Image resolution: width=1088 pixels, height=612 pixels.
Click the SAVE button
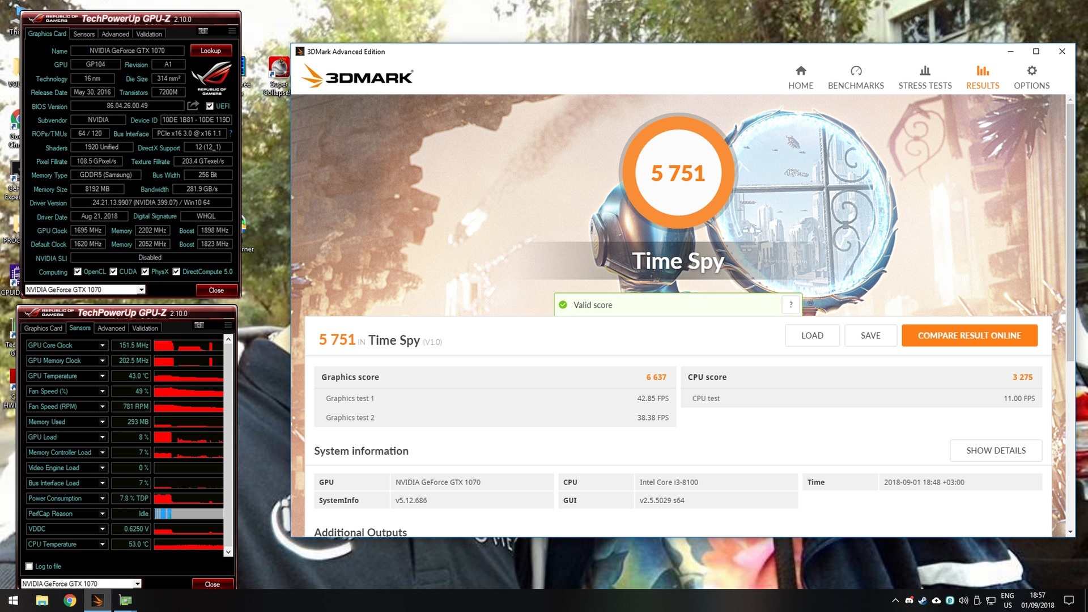click(870, 335)
